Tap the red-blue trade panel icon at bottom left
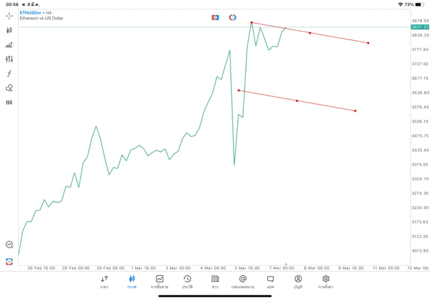This screenshot has width=430, height=300. 9,261
